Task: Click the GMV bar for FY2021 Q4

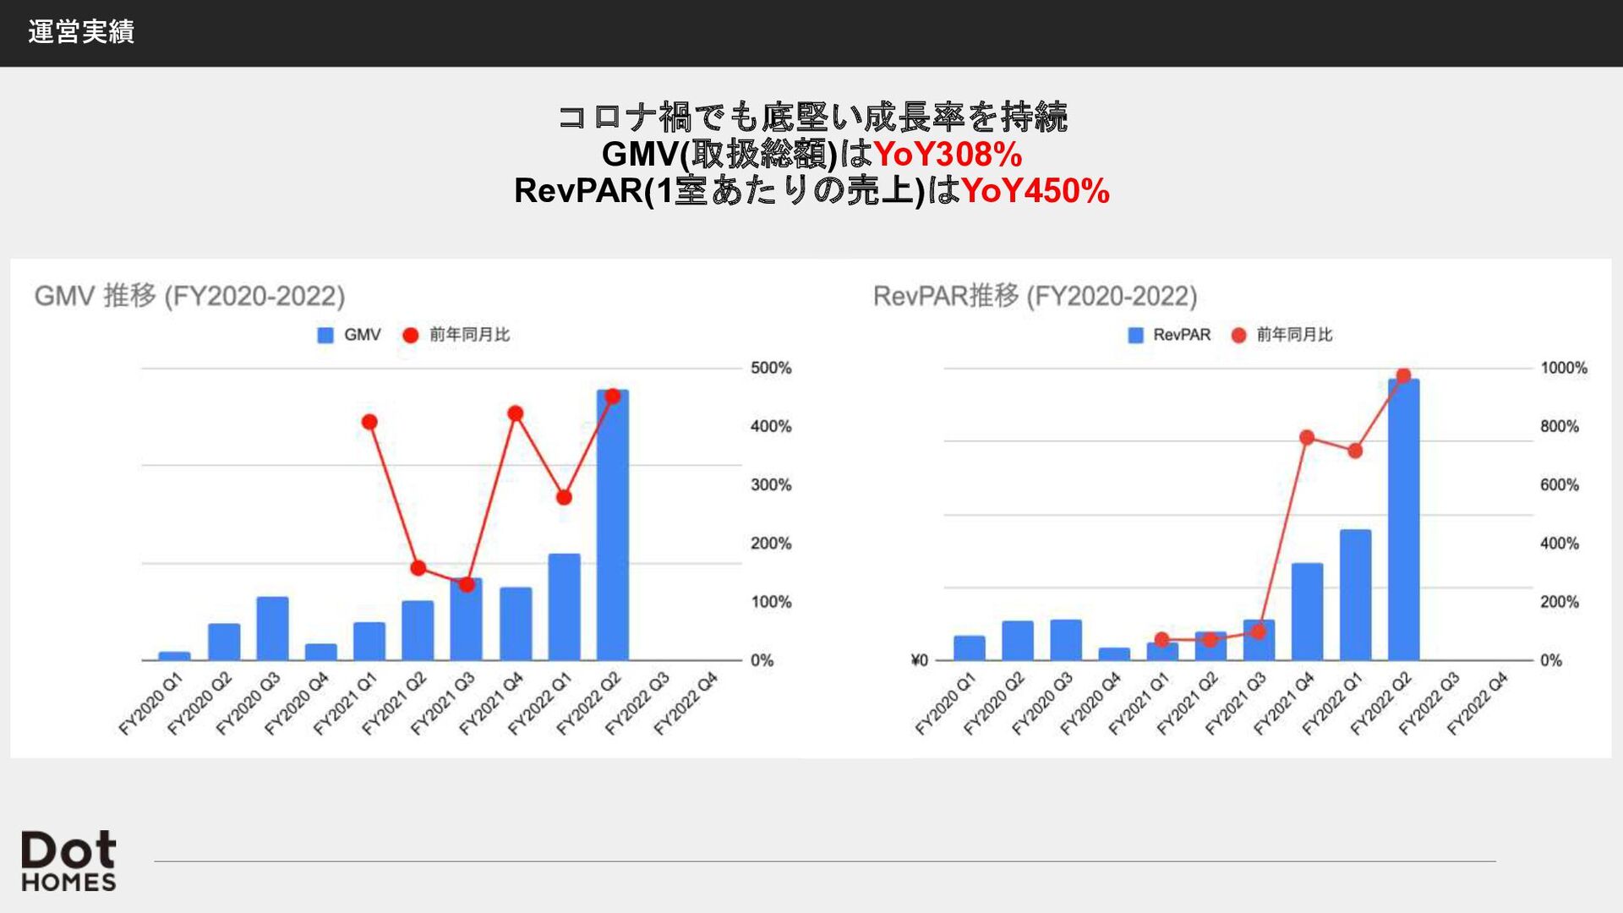Action: click(x=516, y=624)
